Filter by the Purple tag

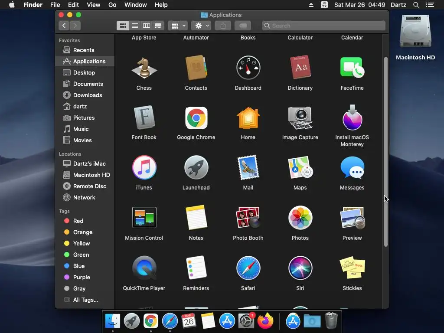point(85,277)
